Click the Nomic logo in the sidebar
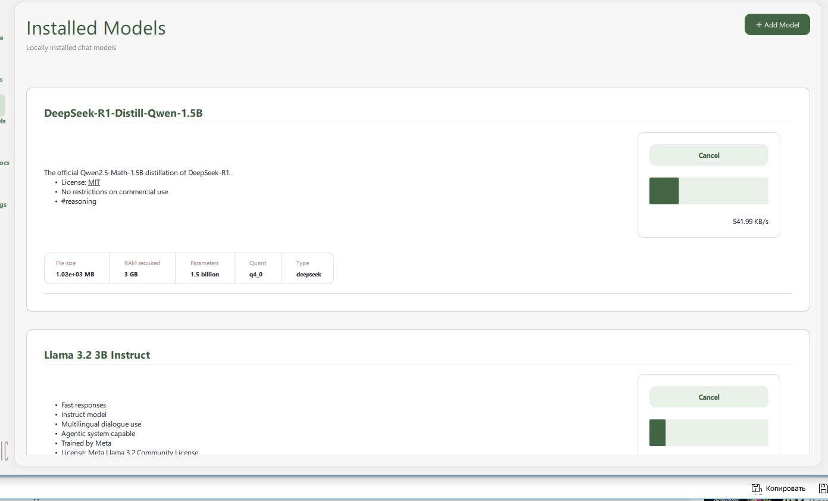The width and height of the screenshot is (828, 501). [x=4, y=450]
